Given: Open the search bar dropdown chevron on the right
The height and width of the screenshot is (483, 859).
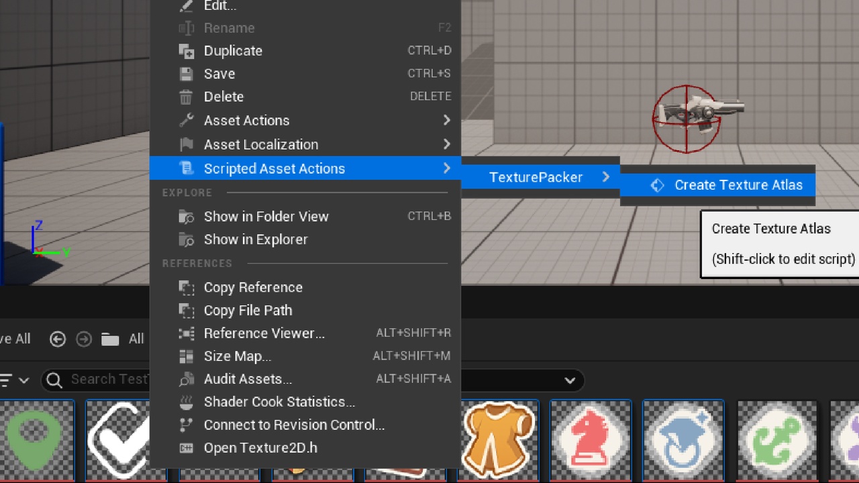Looking at the screenshot, I should [x=570, y=380].
